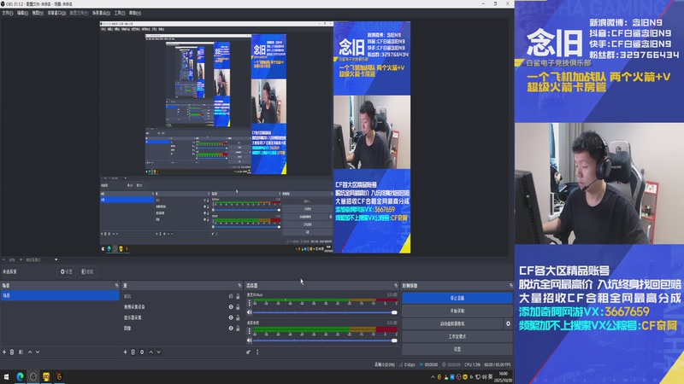This screenshot has width=684, height=384.
Task: Open advanced audio properties gears icon in mixer
Action: (x=248, y=352)
